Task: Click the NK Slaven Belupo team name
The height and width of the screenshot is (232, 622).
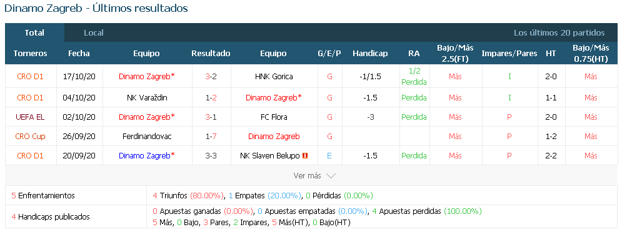Action: tap(270, 155)
